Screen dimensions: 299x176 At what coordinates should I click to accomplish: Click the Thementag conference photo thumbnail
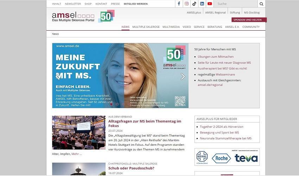click(79, 132)
